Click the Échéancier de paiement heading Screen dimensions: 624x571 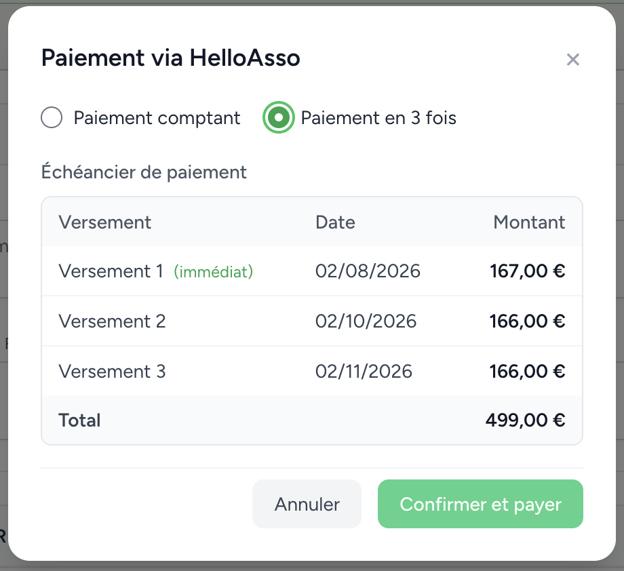click(x=144, y=172)
